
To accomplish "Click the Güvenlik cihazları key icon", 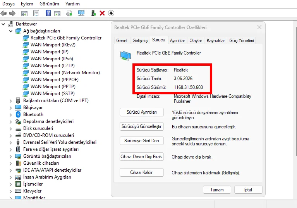I will pos(18,163).
